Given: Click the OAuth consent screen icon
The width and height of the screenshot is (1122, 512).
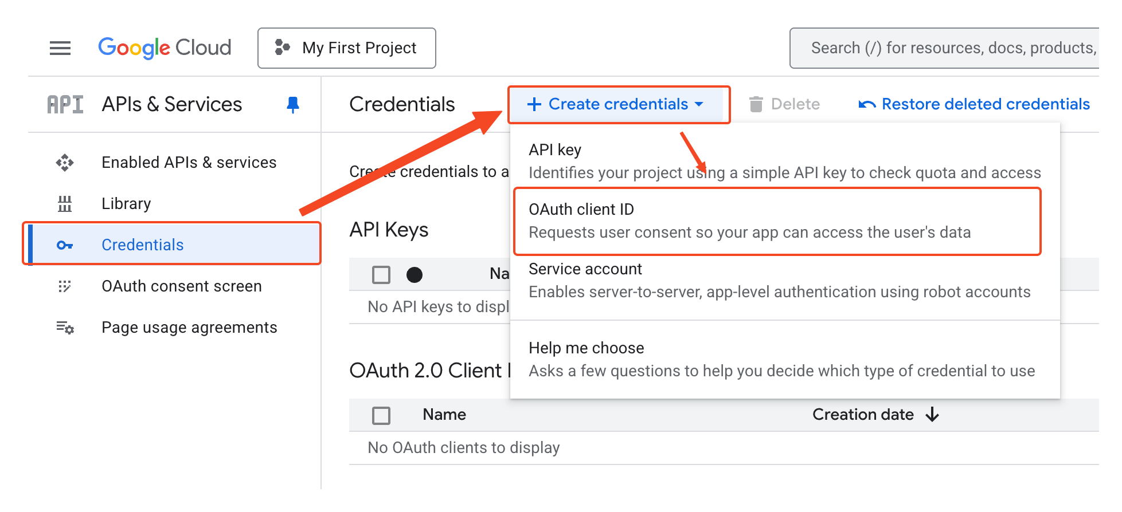Looking at the screenshot, I should tap(65, 286).
